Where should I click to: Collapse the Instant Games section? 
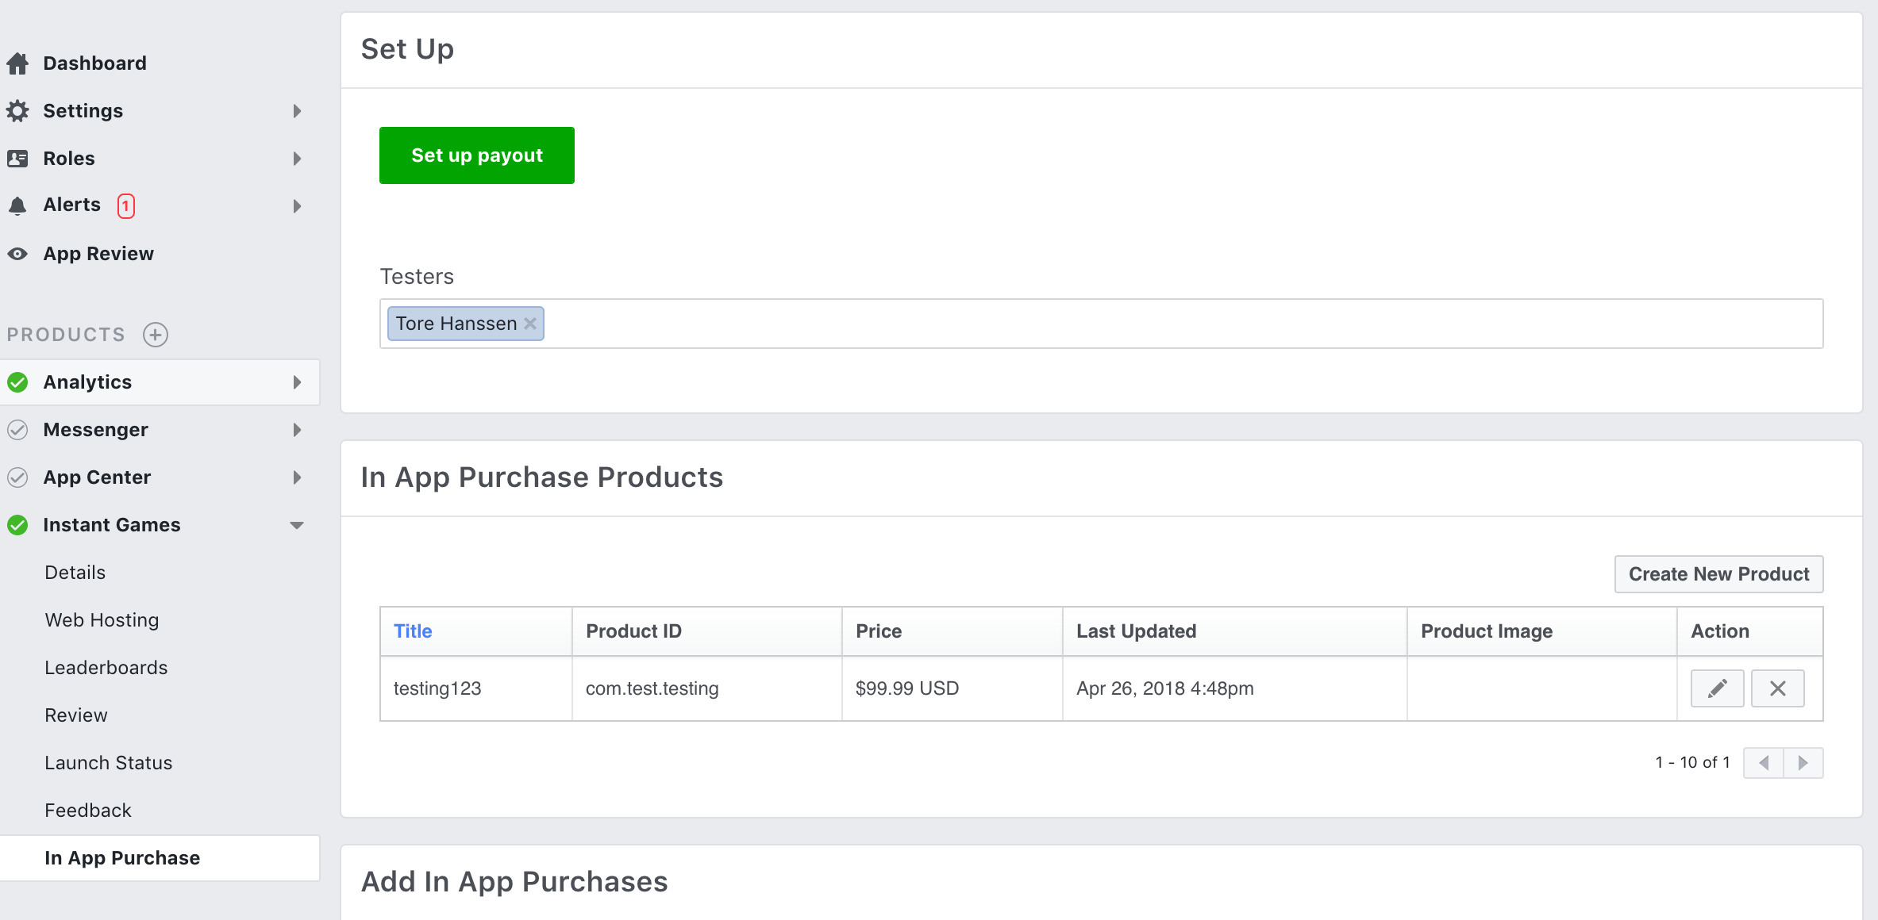coord(297,525)
